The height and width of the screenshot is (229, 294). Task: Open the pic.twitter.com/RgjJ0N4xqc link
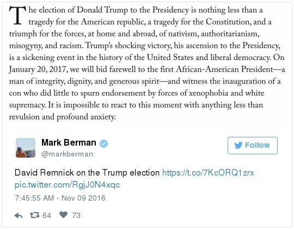[67, 185]
